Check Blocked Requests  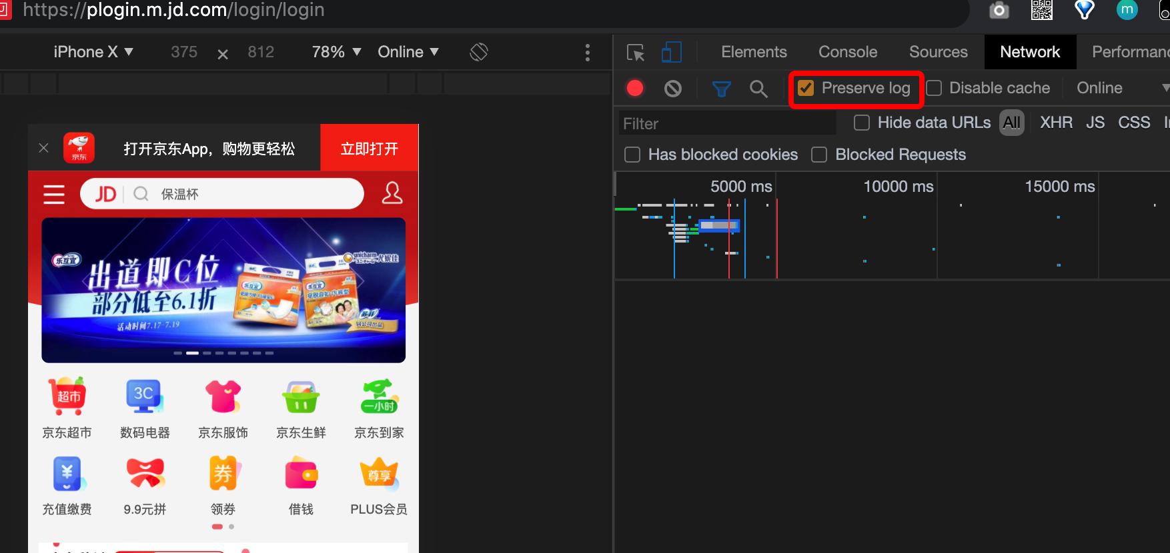coord(819,155)
